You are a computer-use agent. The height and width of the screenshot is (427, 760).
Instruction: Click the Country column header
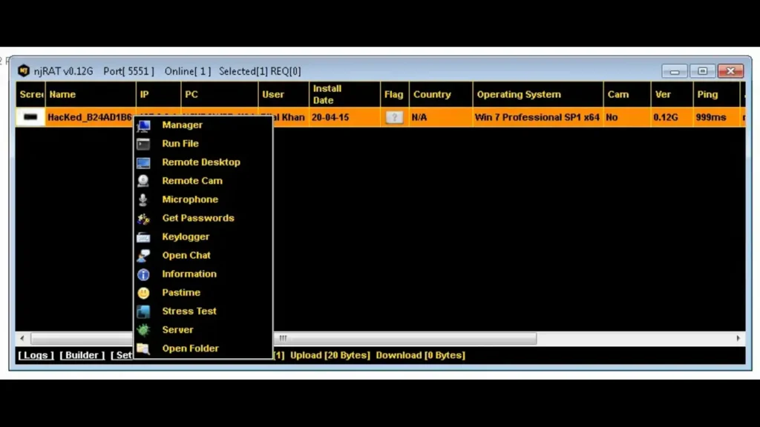pyautogui.click(x=441, y=94)
